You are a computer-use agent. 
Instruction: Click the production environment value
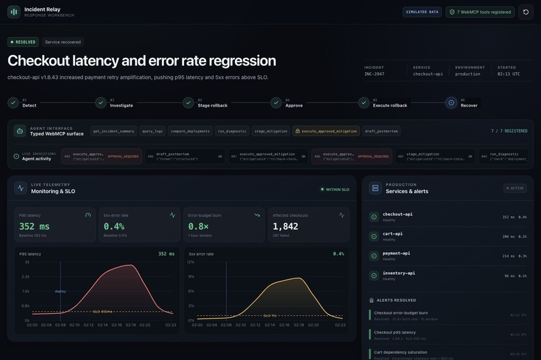tap(468, 74)
